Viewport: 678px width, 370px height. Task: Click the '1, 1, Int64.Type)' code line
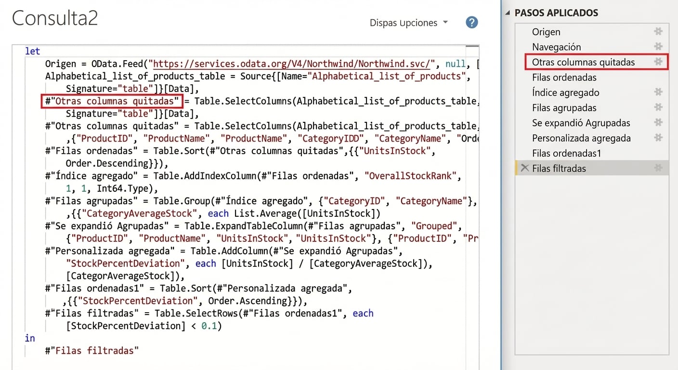pos(112,188)
